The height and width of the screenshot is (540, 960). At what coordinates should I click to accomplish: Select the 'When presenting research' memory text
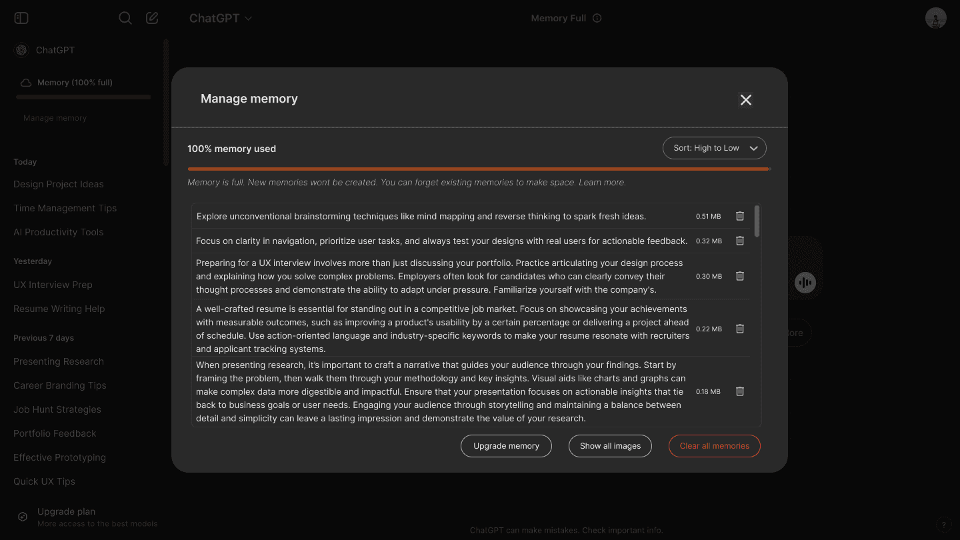tap(441, 391)
